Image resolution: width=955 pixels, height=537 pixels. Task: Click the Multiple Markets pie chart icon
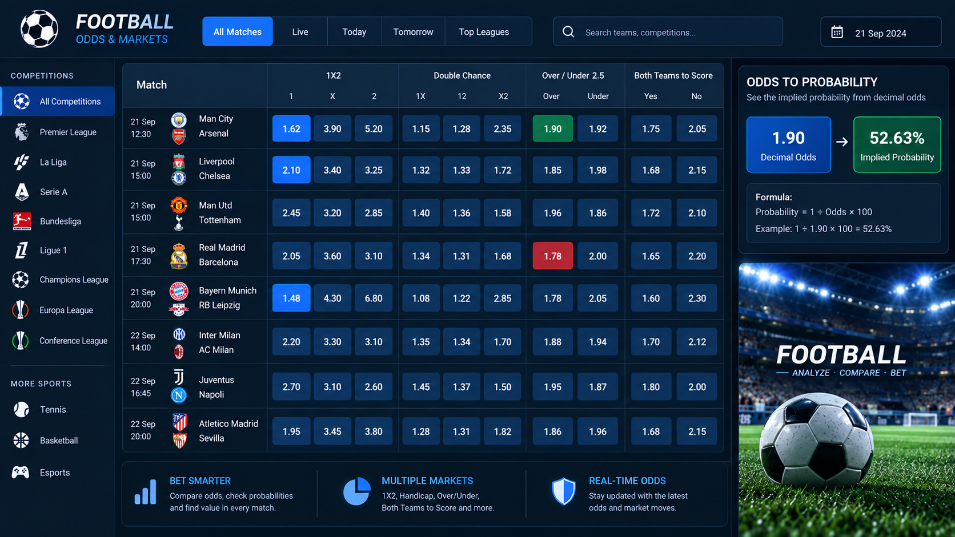pos(356,491)
